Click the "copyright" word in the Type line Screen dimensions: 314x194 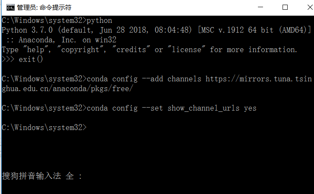(80, 50)
